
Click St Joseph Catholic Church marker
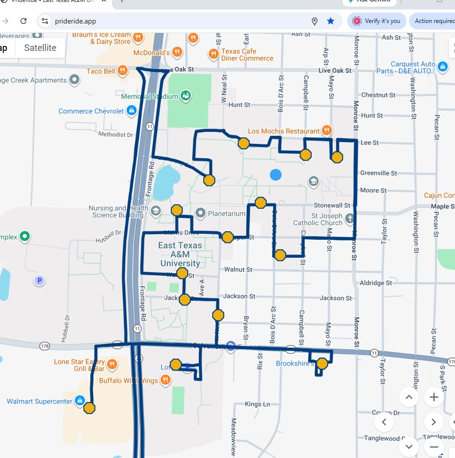350,218
